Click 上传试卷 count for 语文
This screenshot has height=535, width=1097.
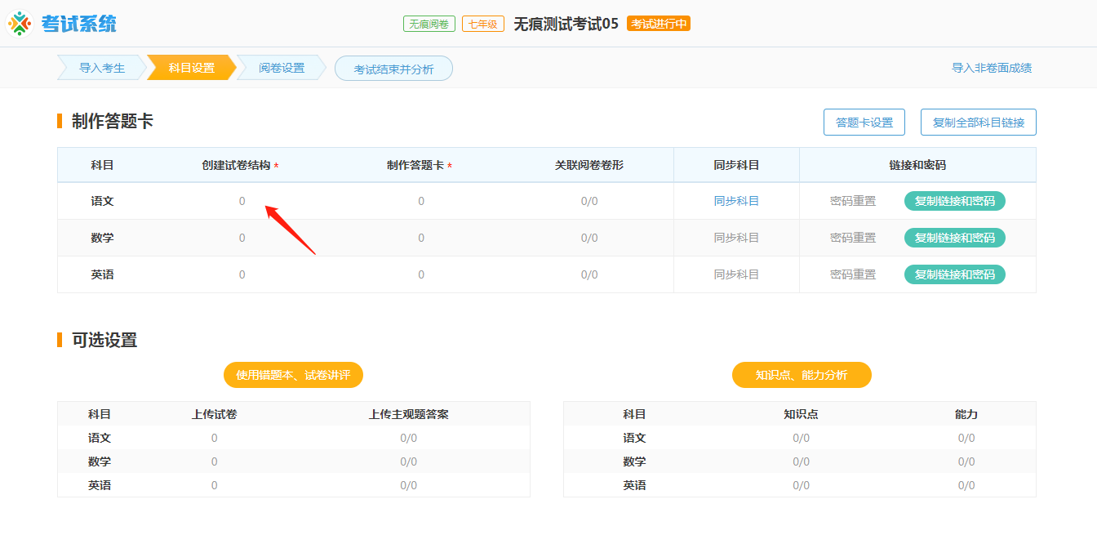pyautogui.click(x=215, y=438)
